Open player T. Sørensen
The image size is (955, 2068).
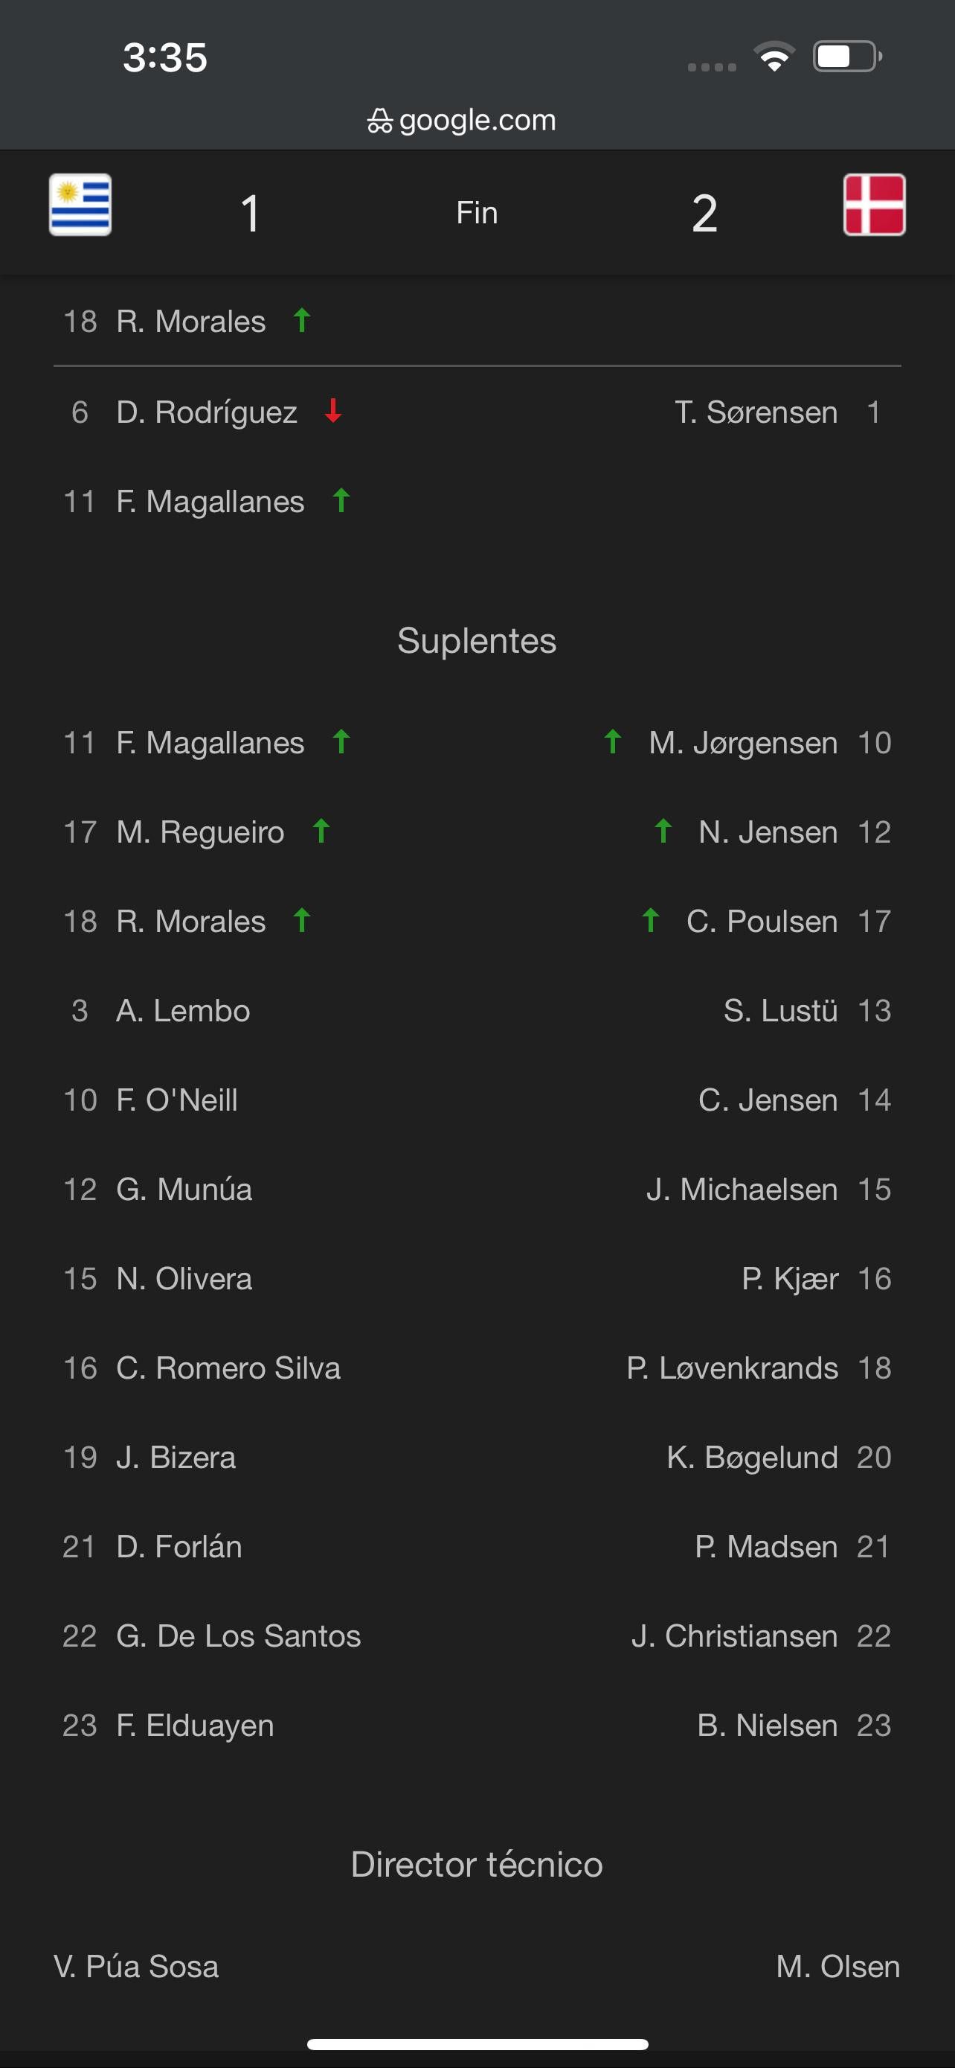(x=756, y=412)
